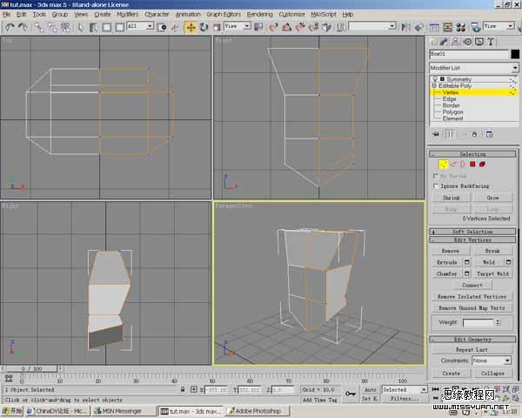Open the MAXScript menu
Viewport: 522px width, 418px height.
(324, 14)
